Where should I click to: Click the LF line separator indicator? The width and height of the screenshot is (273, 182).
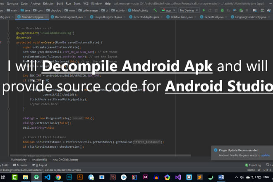(x=259, y=170)
